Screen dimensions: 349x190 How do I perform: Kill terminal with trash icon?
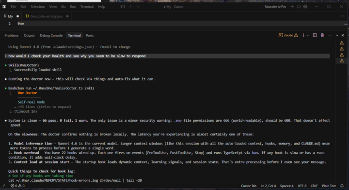322,35
